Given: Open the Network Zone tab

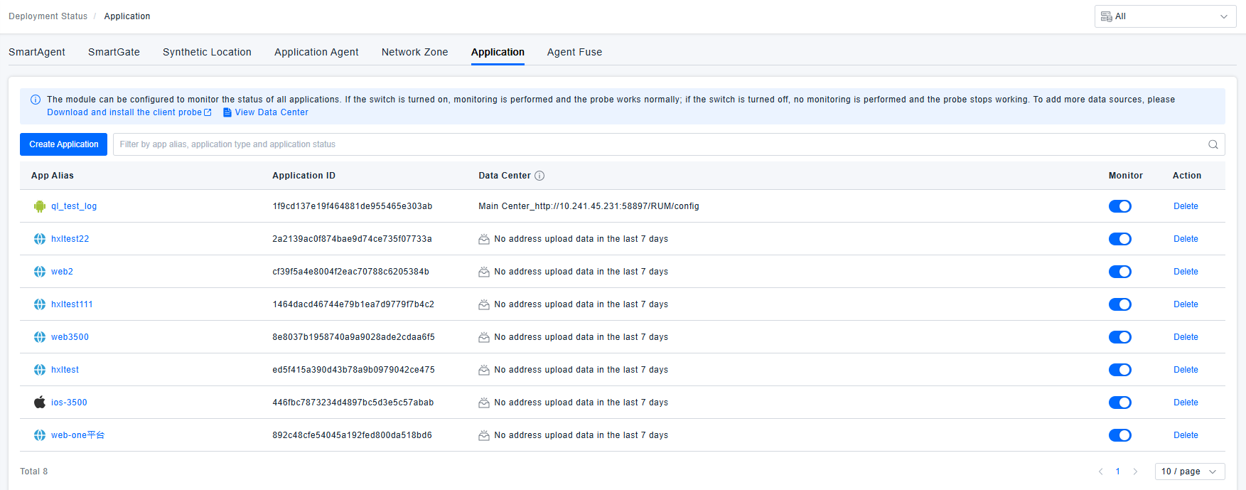Looking at the screenshot, I should pyautogui.click(x=414, y=52).
